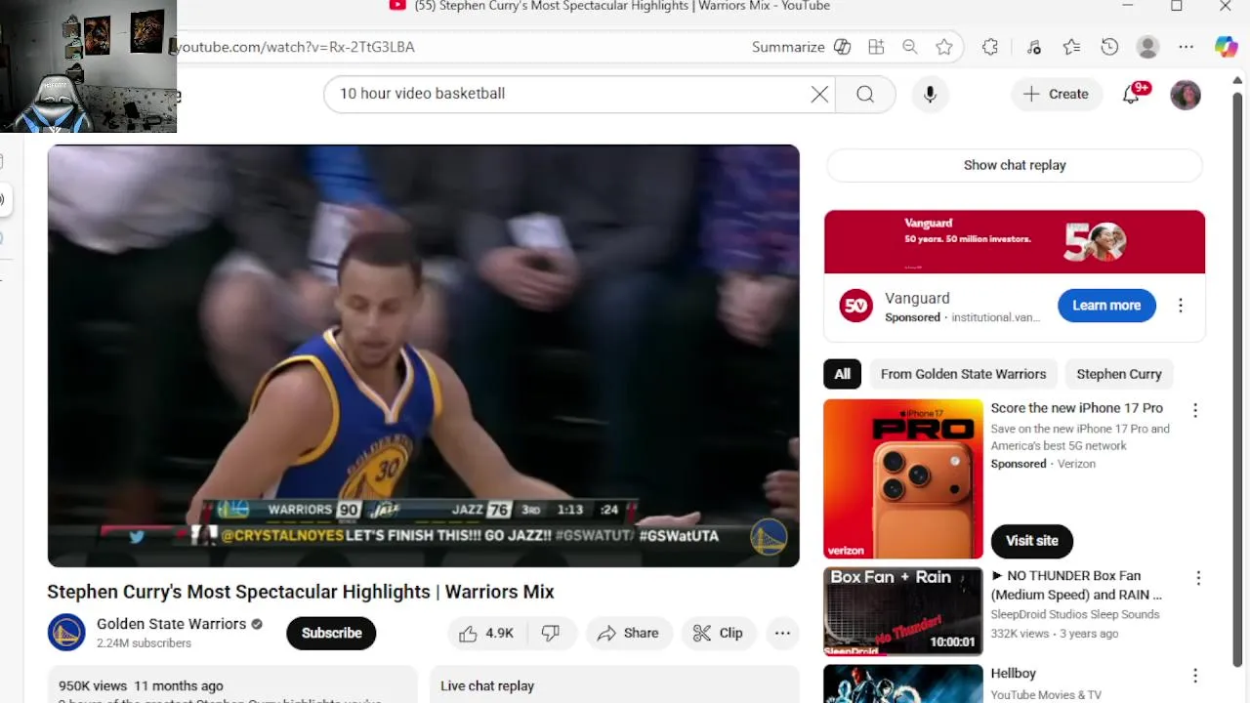Image resolution: width=1250 pixels, height=703 pixels.
Task: Open Golden State Warriors channel avatar
Action: pos(66,633)
